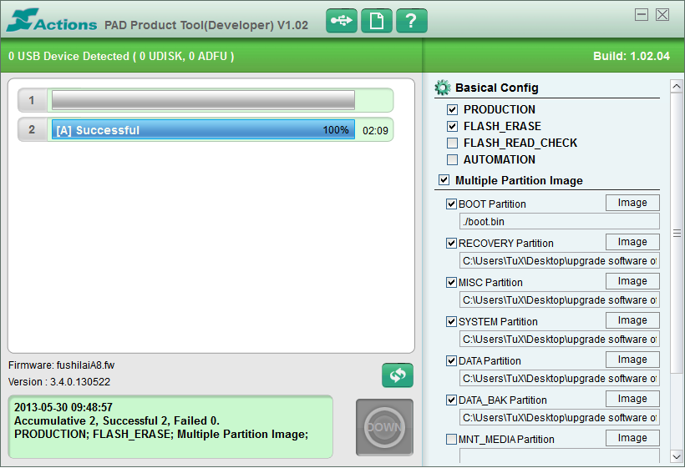Click the Basical Config heading

[x=497, y=88]
